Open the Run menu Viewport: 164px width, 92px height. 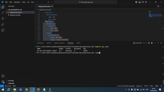coord(33,2)
